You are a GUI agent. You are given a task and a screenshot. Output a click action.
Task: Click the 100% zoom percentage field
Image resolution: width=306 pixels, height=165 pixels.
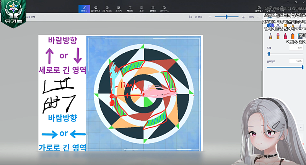[251, 17]
